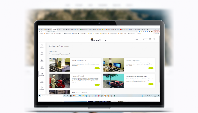This screenshot has height=113, width=198.
Task: Click green button on red lathe card
Action: (97, 85)
